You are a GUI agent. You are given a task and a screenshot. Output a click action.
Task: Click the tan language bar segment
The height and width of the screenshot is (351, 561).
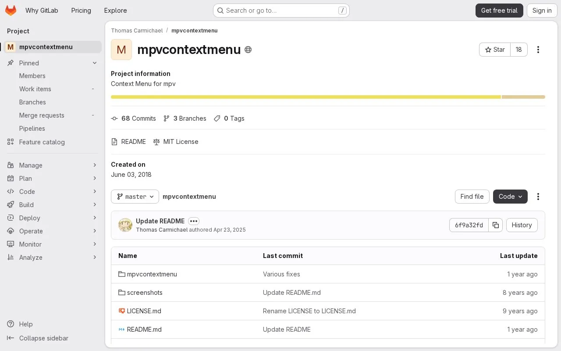click(x=523, y=97)
